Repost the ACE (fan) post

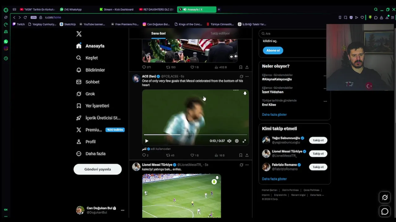pos(170,155)
